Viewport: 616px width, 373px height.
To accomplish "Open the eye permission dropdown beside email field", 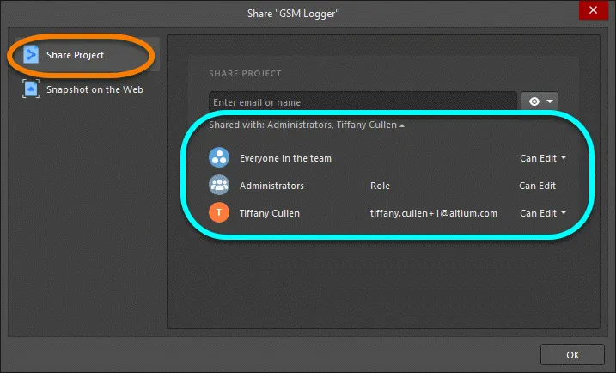I will (x=540, y=101).
